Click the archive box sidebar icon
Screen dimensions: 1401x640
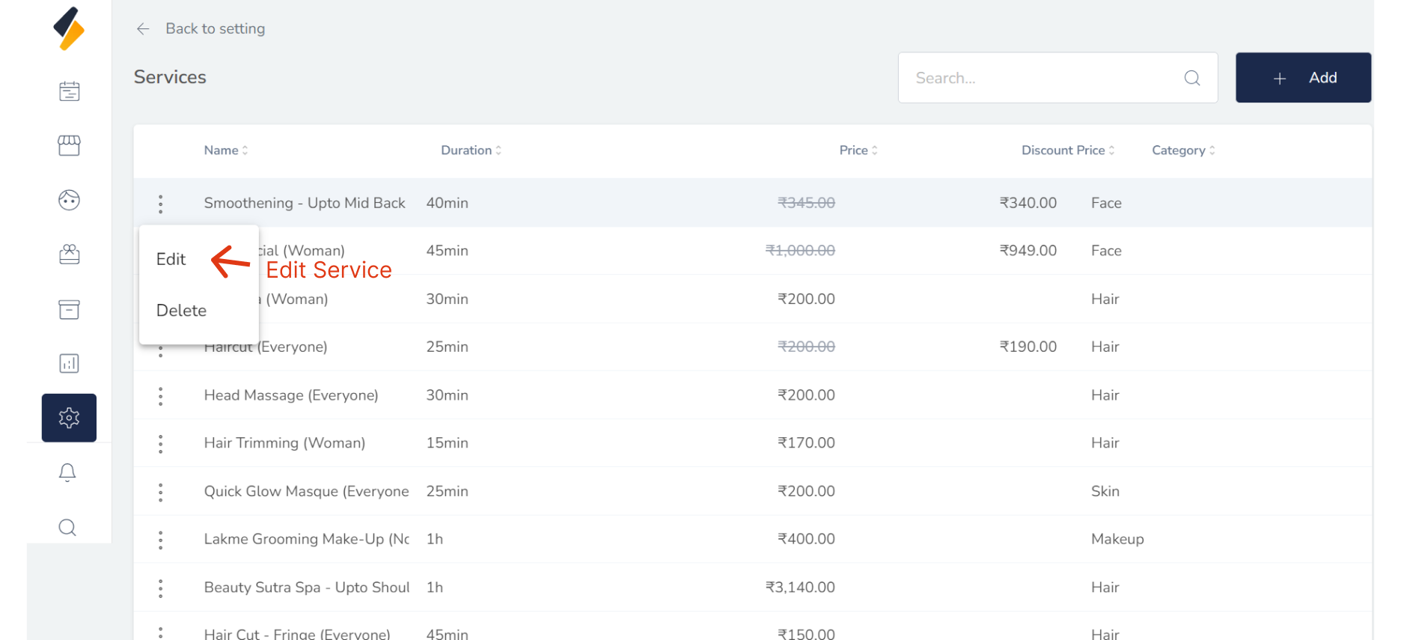69,309
